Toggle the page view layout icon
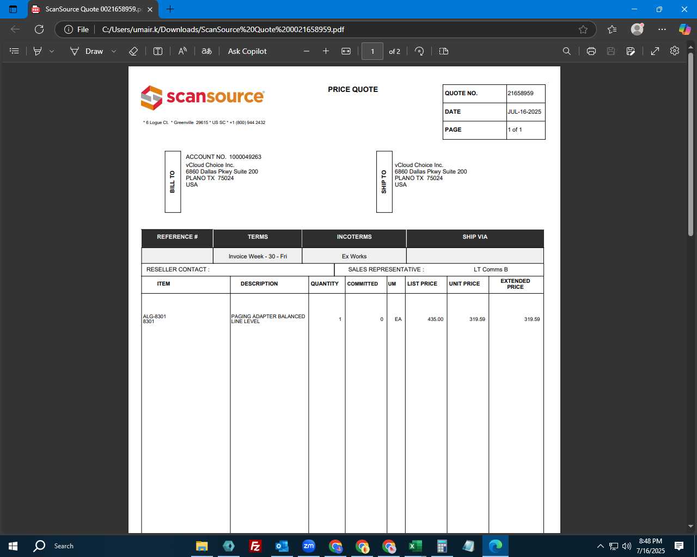 [x=444, y=51]
